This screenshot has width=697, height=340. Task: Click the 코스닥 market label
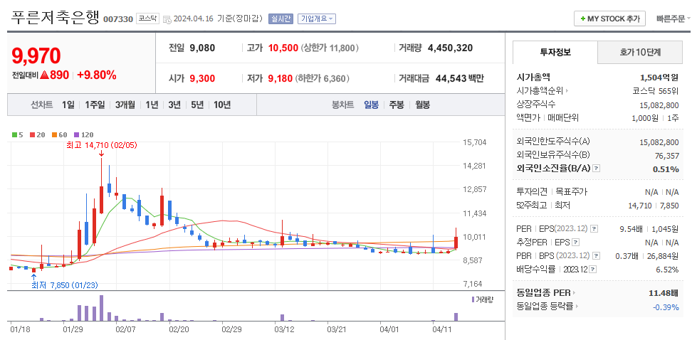click(147, 18)
